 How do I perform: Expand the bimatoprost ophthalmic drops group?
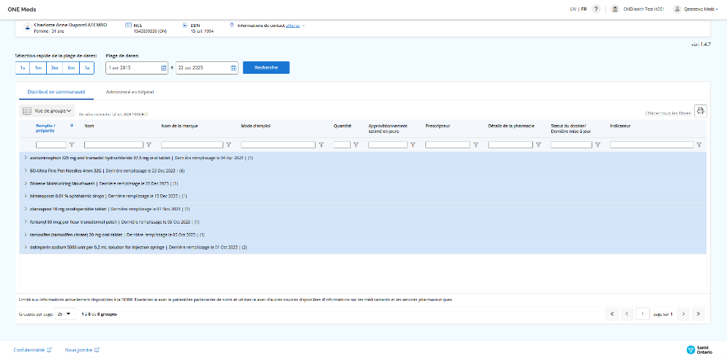(26, 196)
